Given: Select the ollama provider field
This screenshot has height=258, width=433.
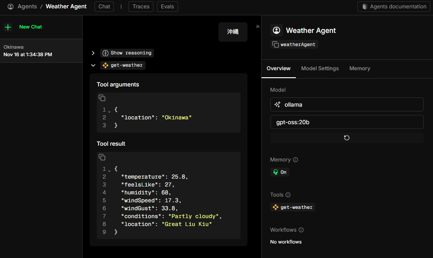Looking at the screenshot, I should pyautogui.click(x=347, y=104).
